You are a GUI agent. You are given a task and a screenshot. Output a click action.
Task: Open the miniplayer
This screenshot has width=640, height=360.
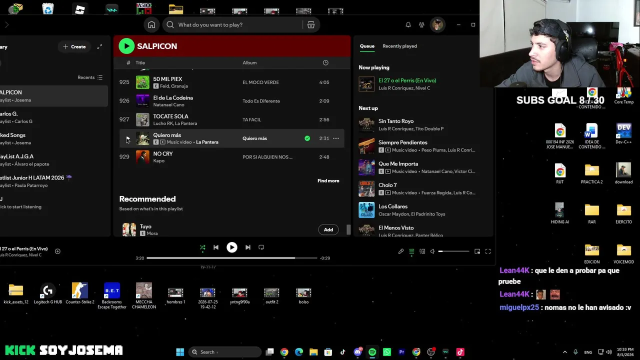pyautogui.click(x=477, y=251)
